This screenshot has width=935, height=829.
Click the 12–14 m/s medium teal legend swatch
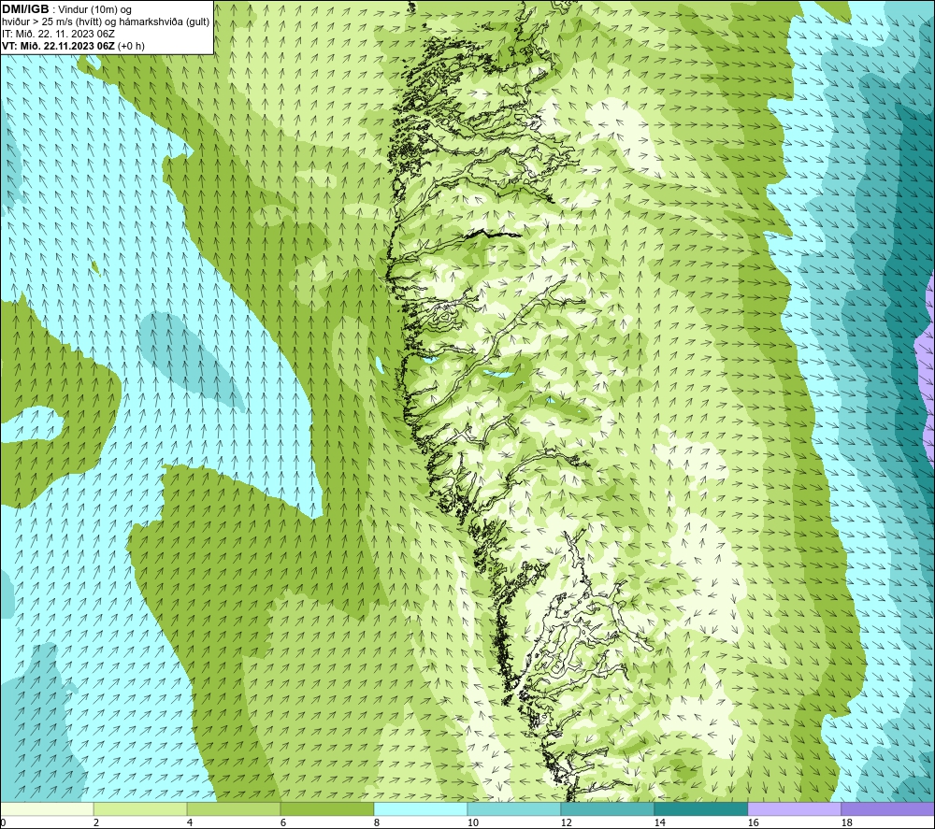(x=607, y=808)
